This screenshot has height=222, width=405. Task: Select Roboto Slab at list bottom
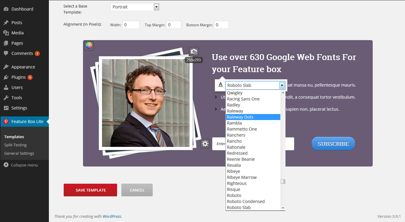[253, 208]
